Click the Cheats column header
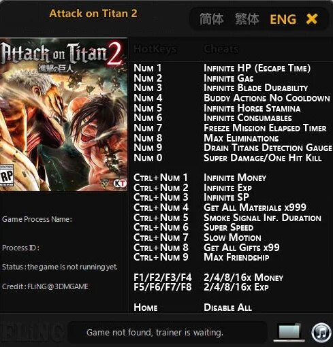This screenshot has width=333, height=347. (x=221, y=49)
